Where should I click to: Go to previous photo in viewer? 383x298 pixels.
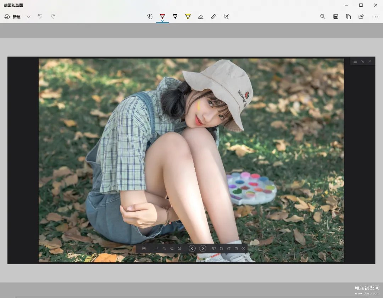192,249
